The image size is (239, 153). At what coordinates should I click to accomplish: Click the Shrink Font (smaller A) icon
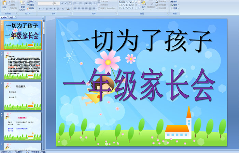[66, 3]
